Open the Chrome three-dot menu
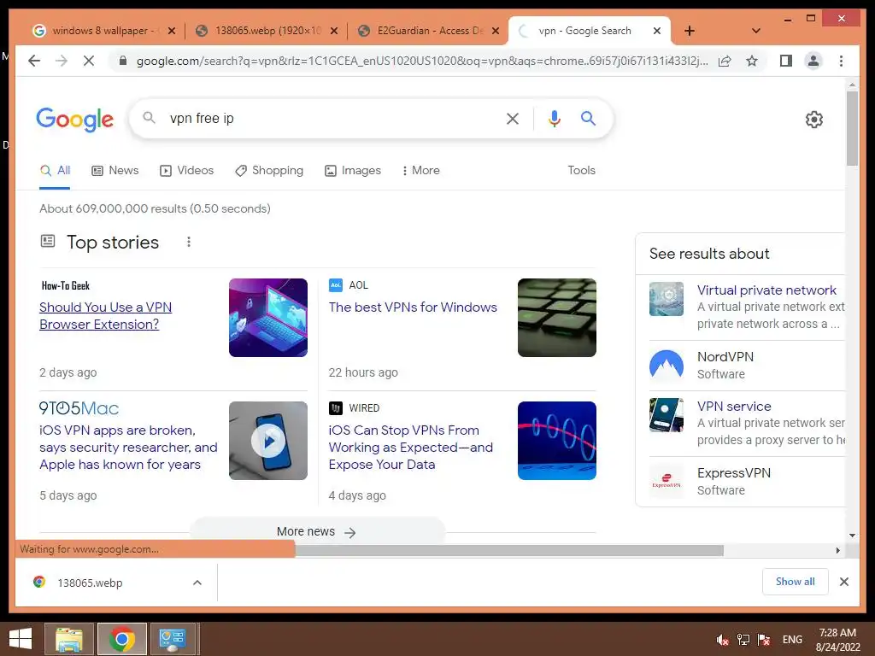875x656 pixels. (841, 61)
